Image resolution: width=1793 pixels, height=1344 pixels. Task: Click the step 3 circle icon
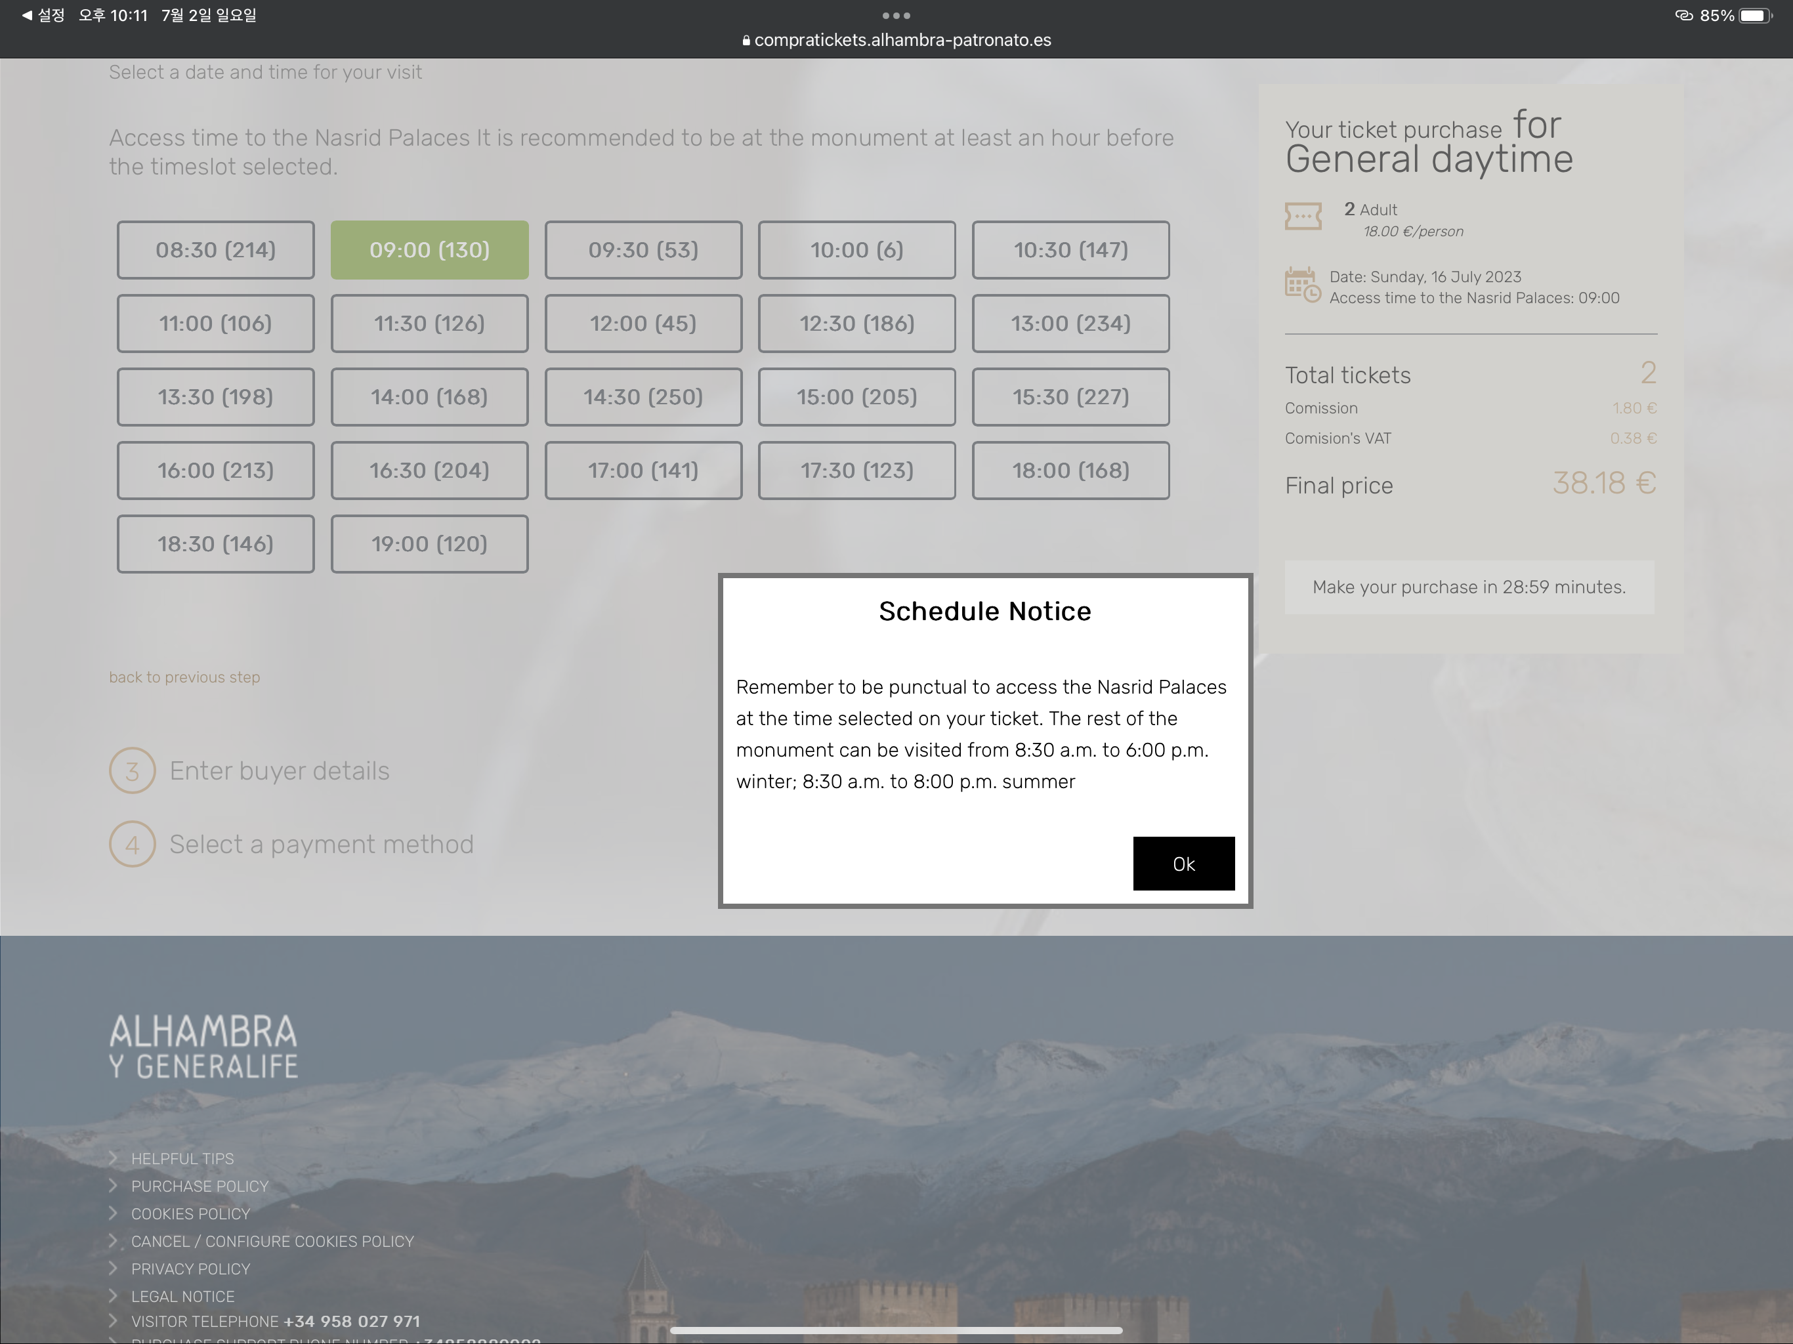(132, 771)
